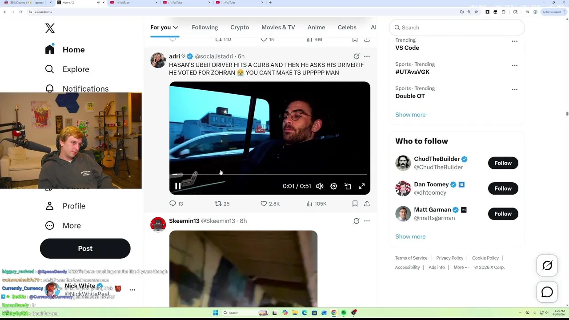569x320 pixels.
Task: Open video settings gear
Action: coord(334,186)
